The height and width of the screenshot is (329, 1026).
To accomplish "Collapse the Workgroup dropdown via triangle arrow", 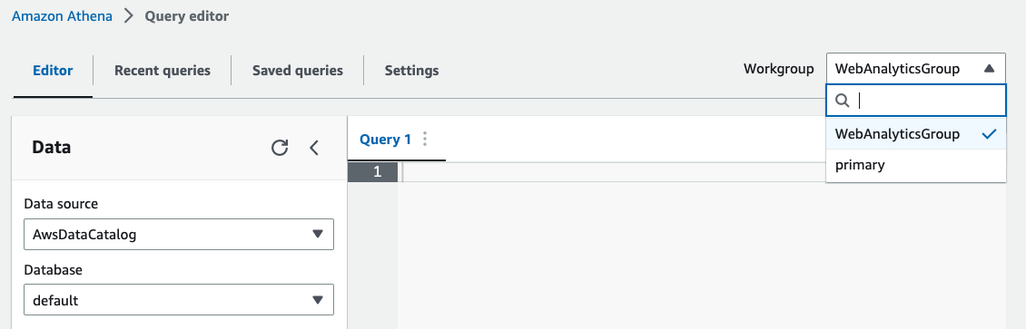I will coord(989,69).
